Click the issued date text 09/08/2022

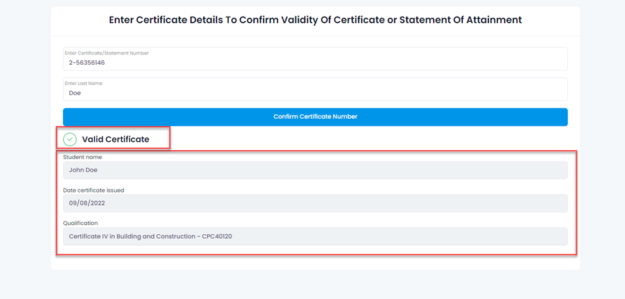click(87, 203)
